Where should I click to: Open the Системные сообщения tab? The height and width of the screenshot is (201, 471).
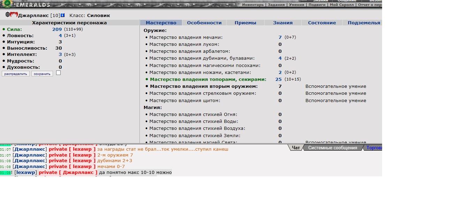(x=333, y=148)
